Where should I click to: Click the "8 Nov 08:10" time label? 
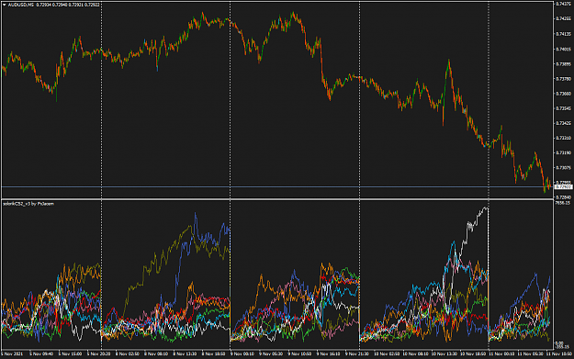pos(156,354)
